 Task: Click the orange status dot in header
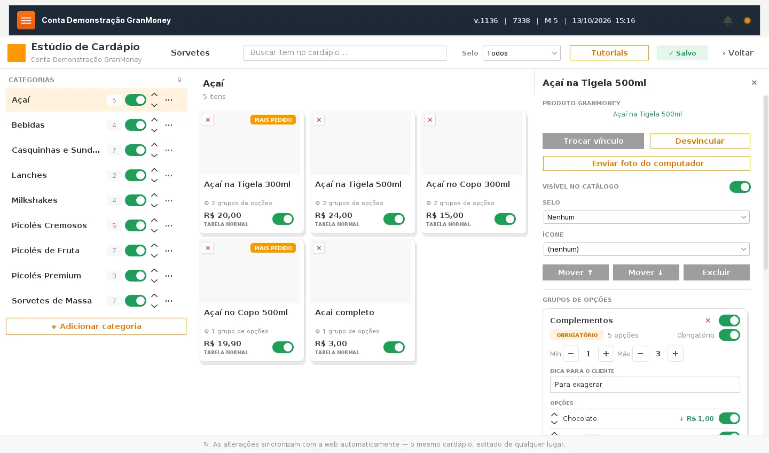(747, 20)
